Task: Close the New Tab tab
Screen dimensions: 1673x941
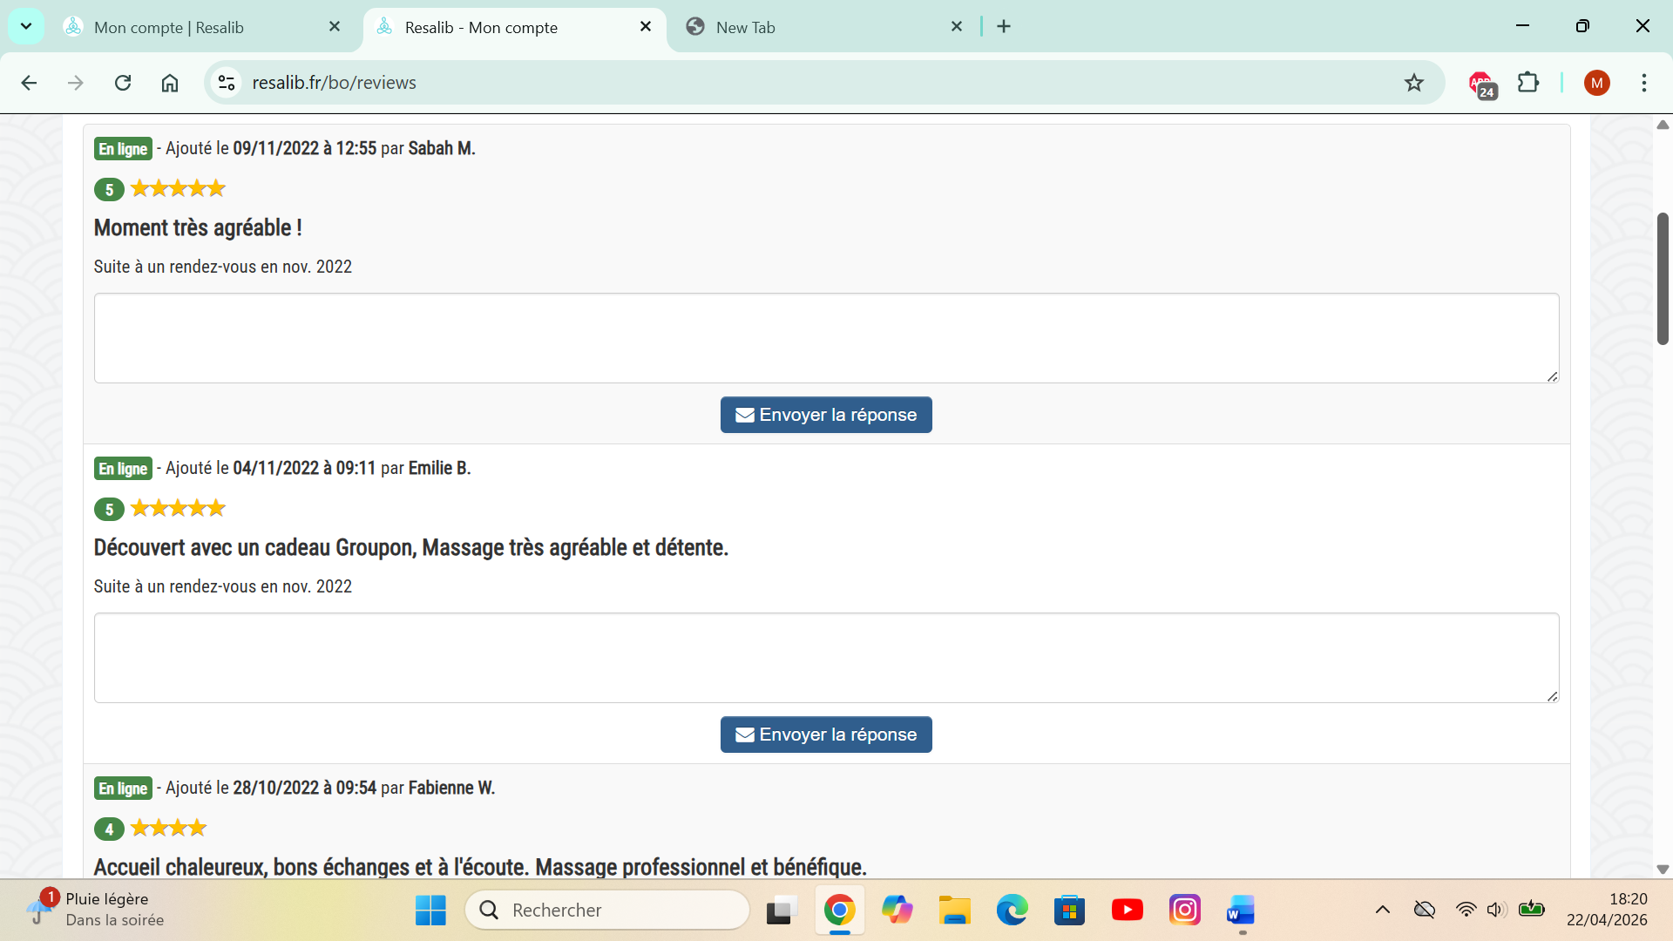Action: click(957, 27)
